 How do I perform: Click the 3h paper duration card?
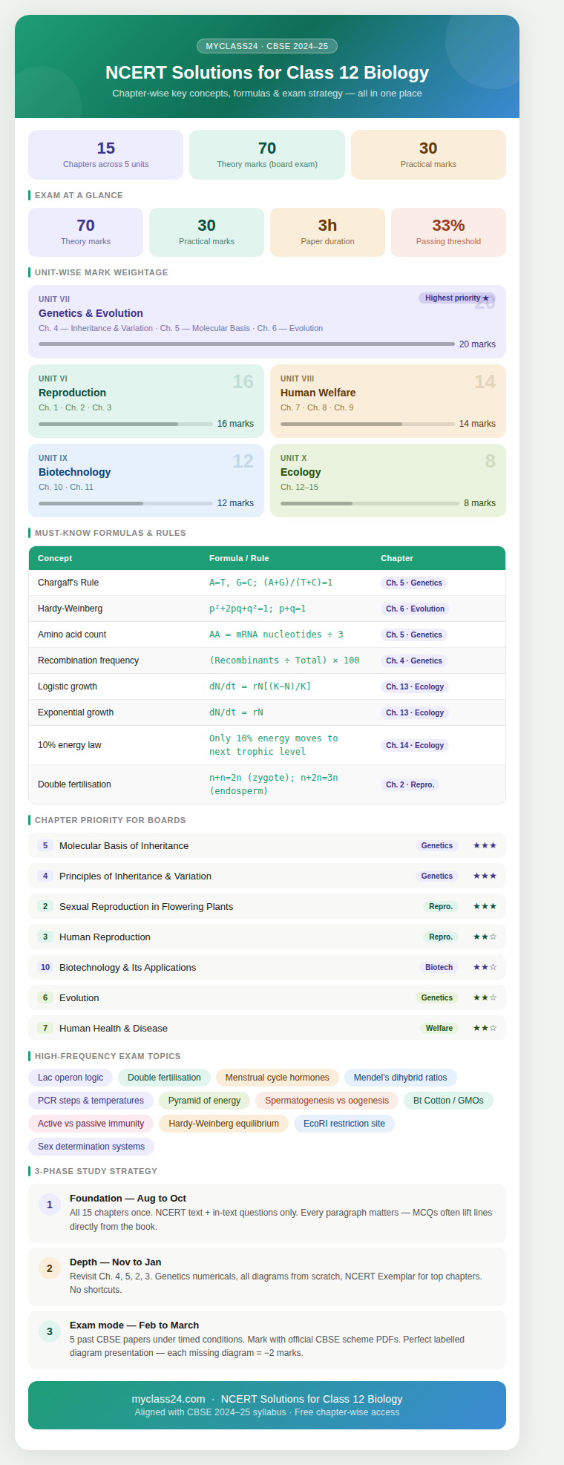327,232
